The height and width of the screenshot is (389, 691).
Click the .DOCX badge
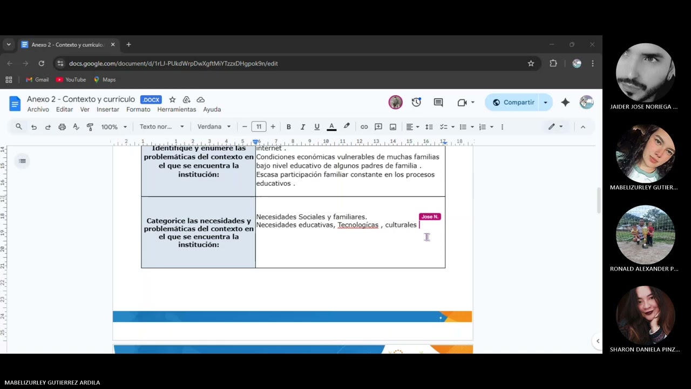coord(151,100)
